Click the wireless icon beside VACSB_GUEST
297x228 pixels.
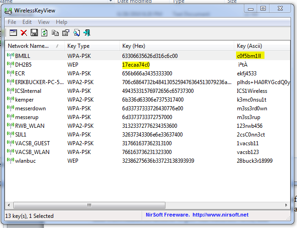pyautogui.click(x=11, y=143)
